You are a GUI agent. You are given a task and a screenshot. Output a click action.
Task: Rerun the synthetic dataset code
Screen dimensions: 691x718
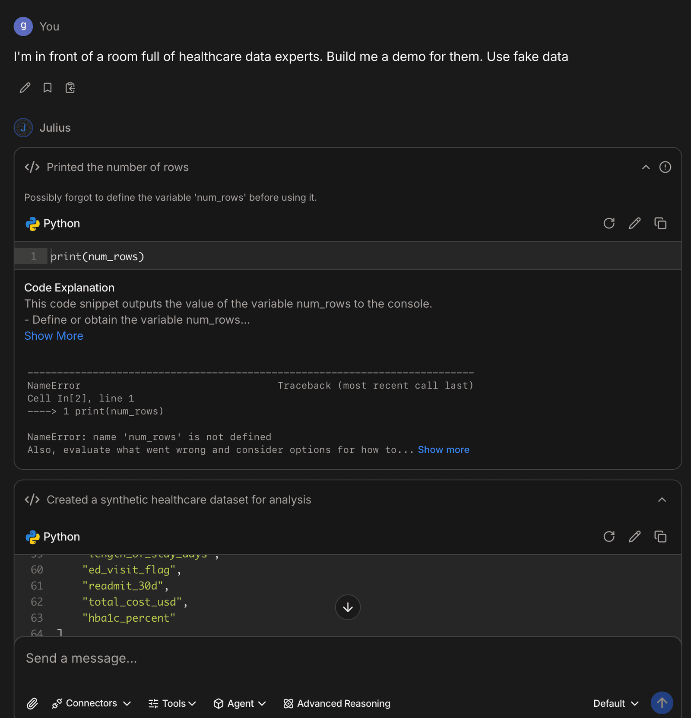coord(609,537)
